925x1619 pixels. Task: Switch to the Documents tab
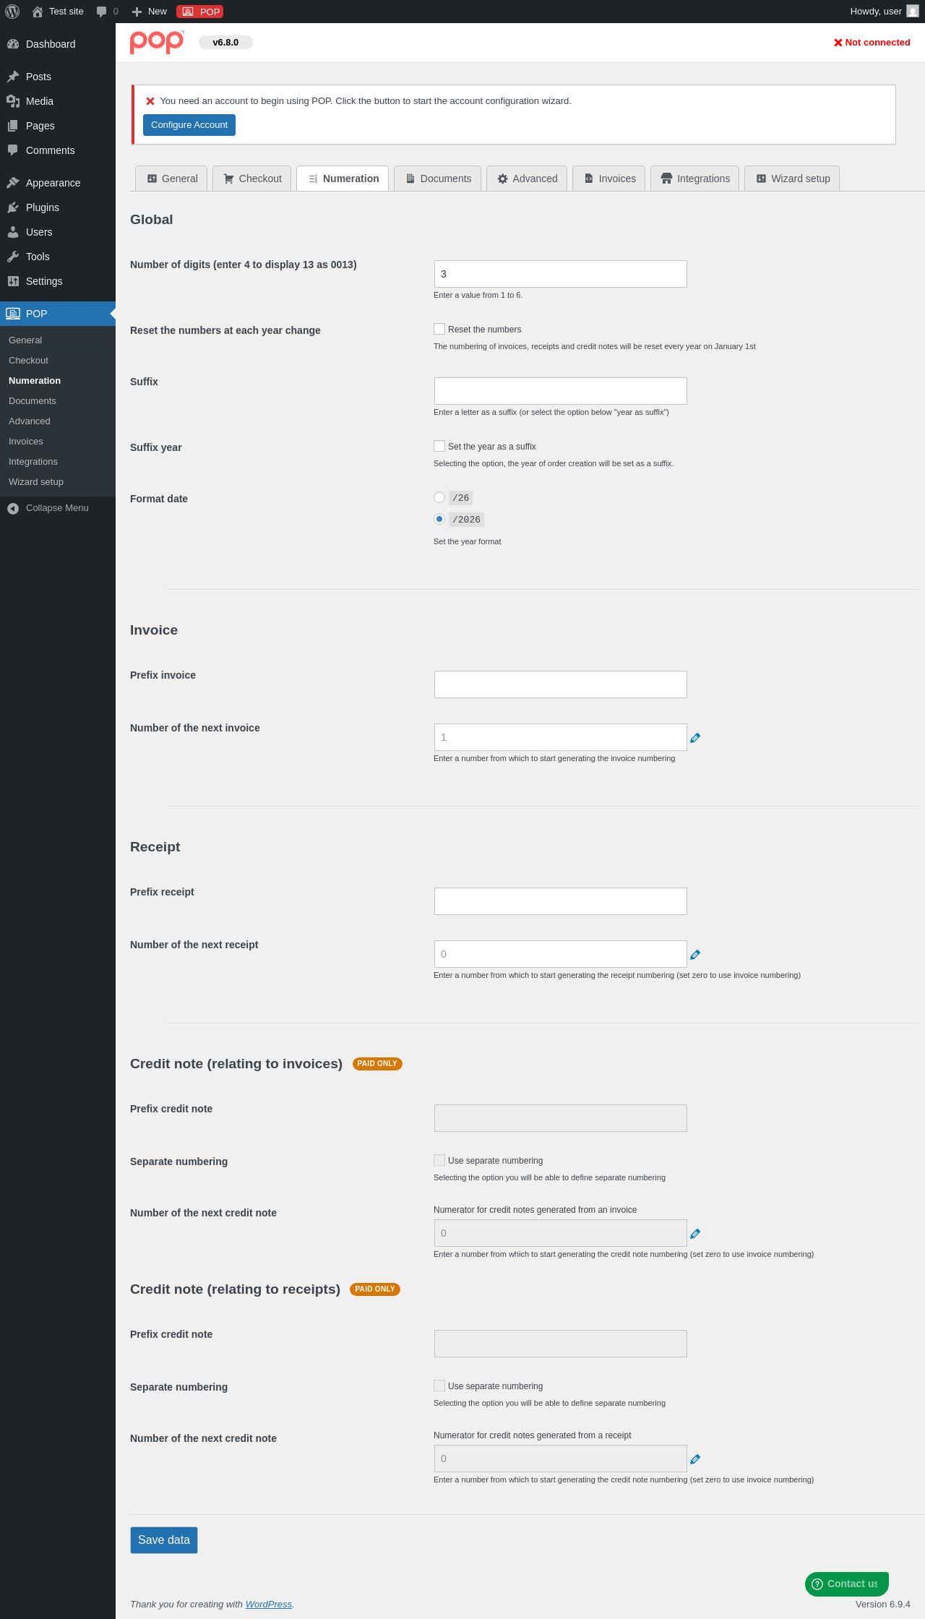point(437,179)
